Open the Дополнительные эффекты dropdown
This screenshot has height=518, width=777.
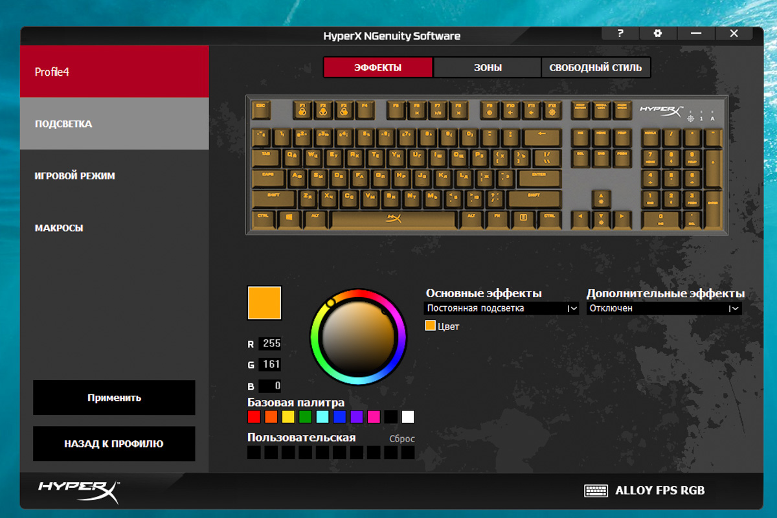tap(664, 309)
